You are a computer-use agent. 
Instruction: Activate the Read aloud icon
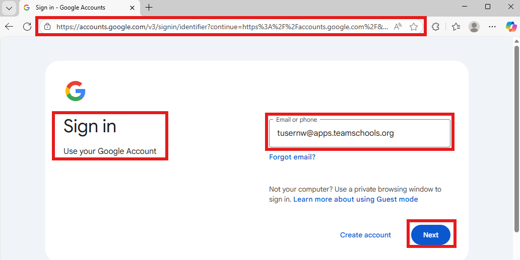pyautogui.click(x=398, y=27)
